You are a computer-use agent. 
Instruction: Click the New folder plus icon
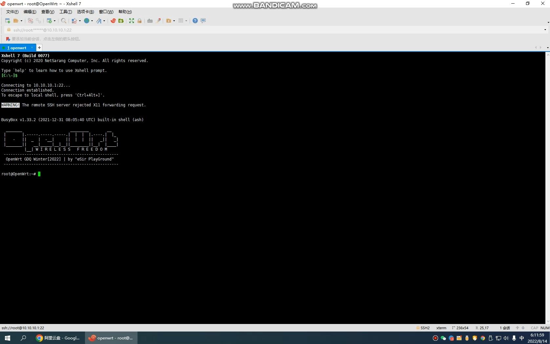(x=169, y=21)
